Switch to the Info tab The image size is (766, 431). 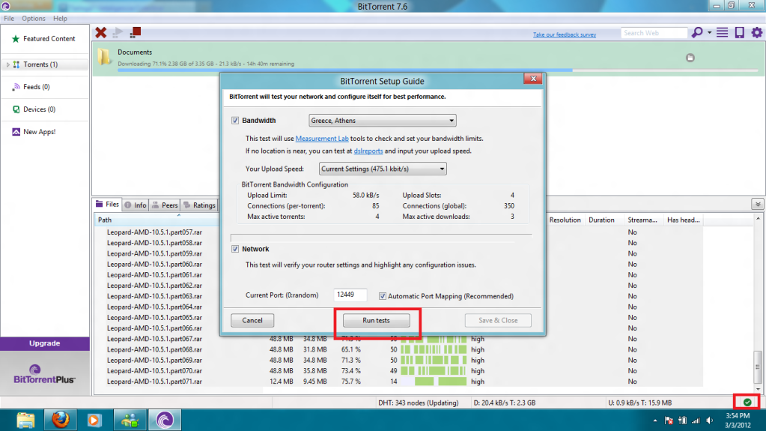point(136,205)
